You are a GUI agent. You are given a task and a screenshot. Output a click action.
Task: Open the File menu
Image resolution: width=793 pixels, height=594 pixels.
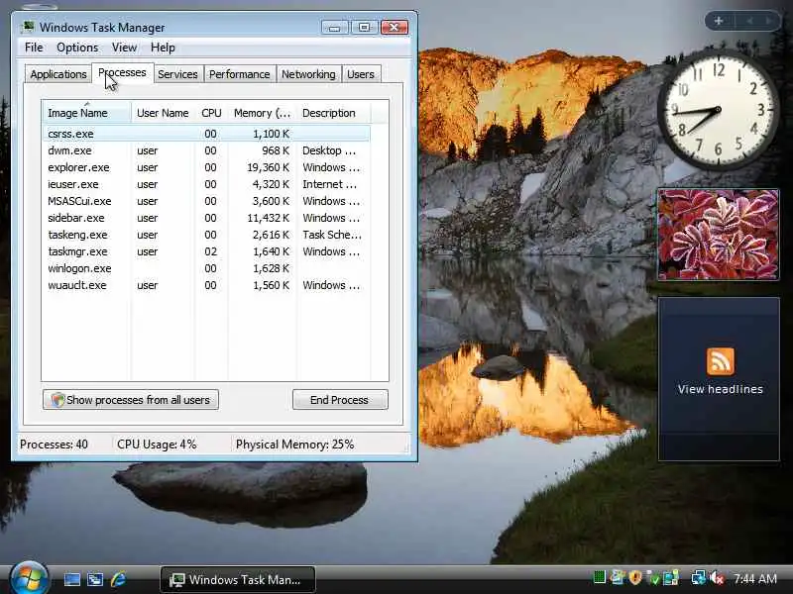click(x=34, y=48)
